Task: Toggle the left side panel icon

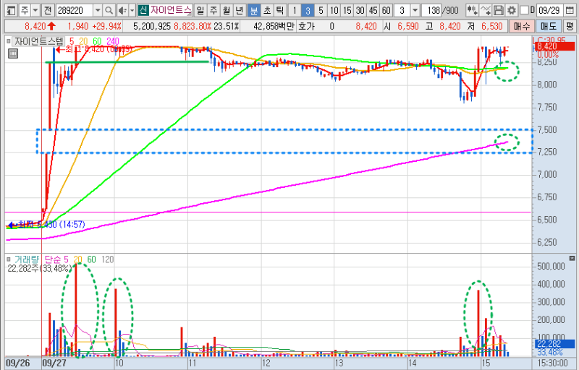Action: point(12,10)
